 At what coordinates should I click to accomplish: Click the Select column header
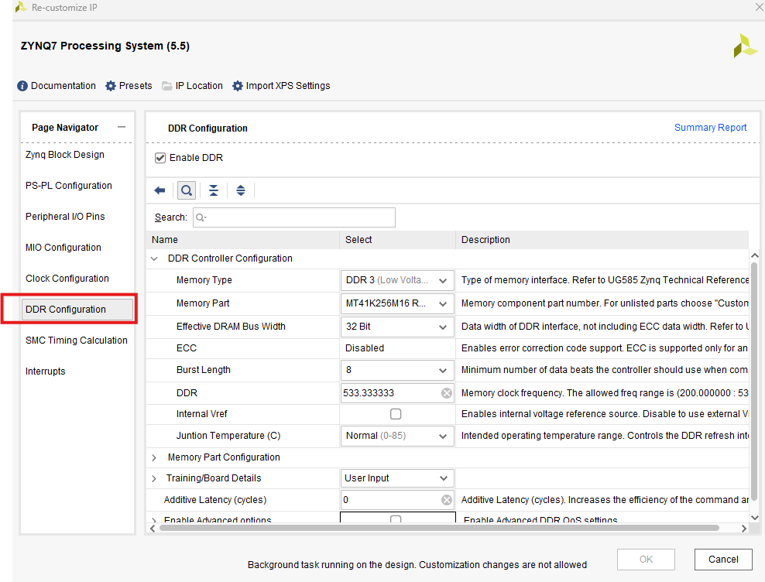point(398,240)
